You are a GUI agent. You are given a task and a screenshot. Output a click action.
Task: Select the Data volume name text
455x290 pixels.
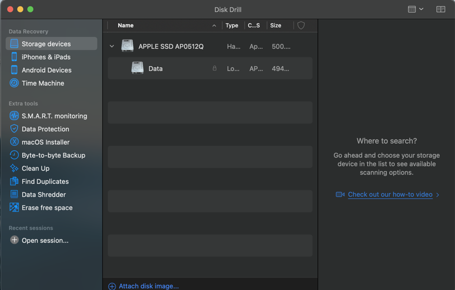point(155,68)
